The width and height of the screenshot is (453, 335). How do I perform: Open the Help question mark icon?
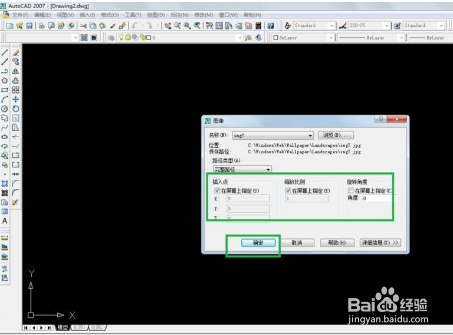(271, 26)
